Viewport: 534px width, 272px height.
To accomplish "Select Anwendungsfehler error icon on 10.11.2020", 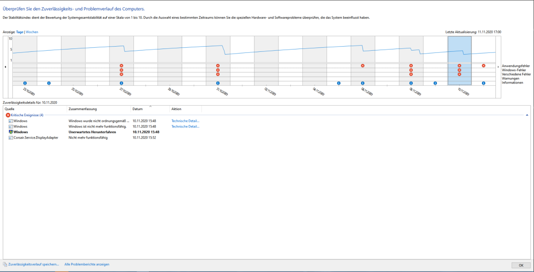I will click(x=459, y=66).
